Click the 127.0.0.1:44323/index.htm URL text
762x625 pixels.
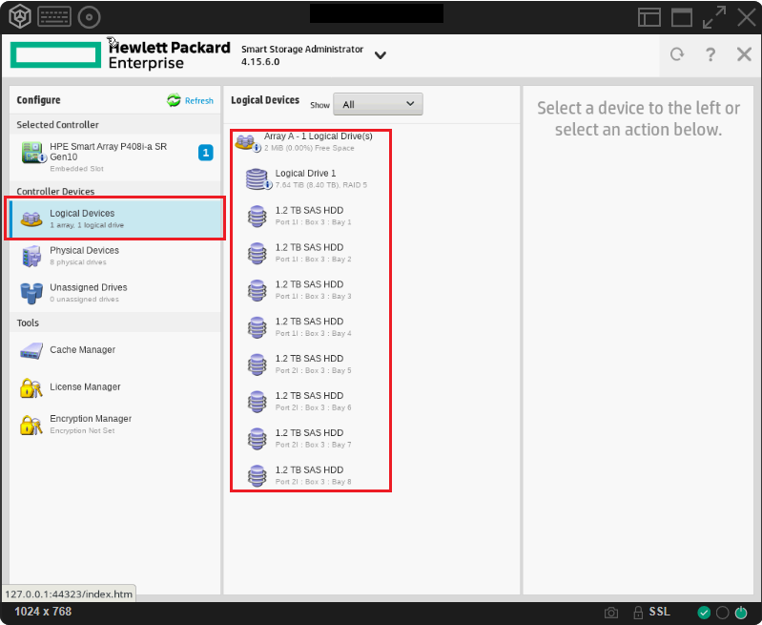pos(69,594)
